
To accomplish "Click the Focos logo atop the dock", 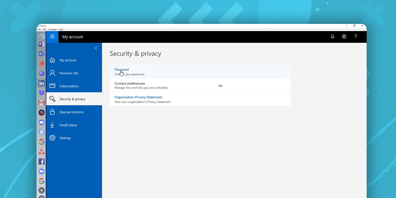I will [x=41, y=37].
